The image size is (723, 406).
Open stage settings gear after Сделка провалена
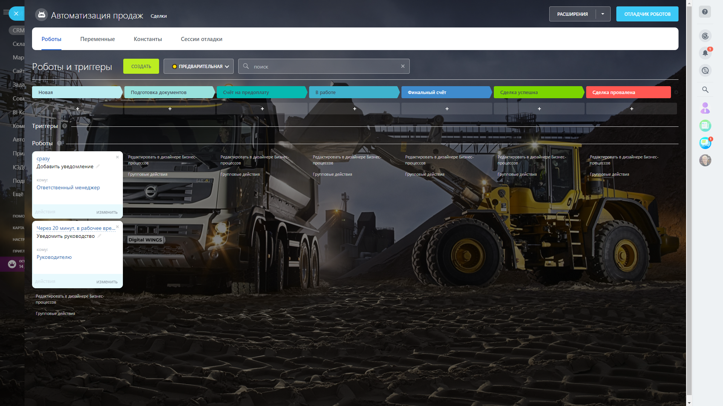click(676, 92)
